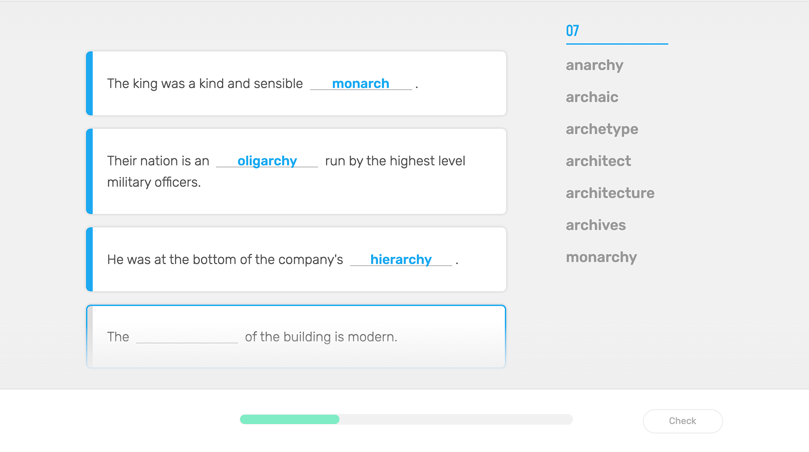Select 'monarchy' in the word bank

pos(601,257)
